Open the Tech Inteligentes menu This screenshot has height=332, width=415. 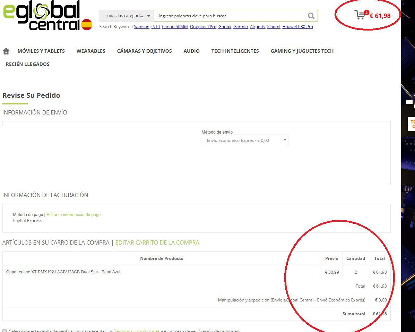[x=235, y=51]
